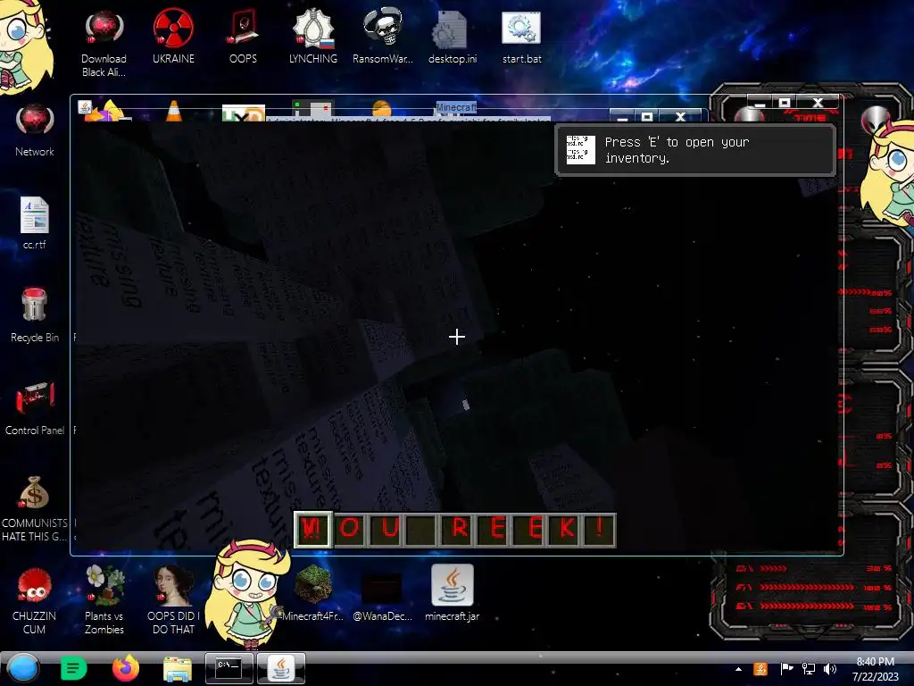This screenshot has width=914, height=686.
Task: Show hidden system tray icons
Action: (x=738, y=669)
